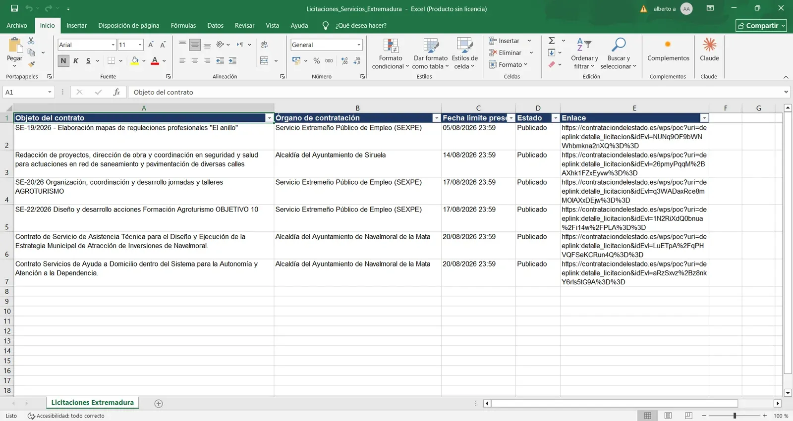Open filter dropdown for Estado column
Screen dimensions: 793x421
click(x=555, y=118)
